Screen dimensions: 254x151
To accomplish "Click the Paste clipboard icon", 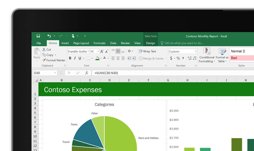I will (37, 52).
